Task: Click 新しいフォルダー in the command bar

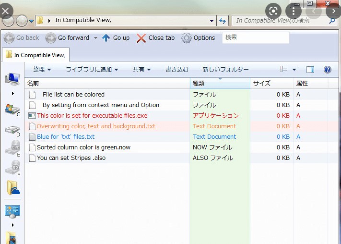Action: tap(225, 70)
